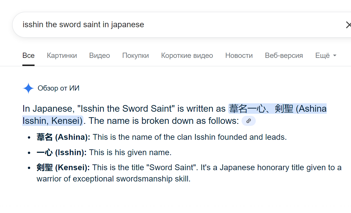Click the blue AI overview sparkle icon

point(28,88)
